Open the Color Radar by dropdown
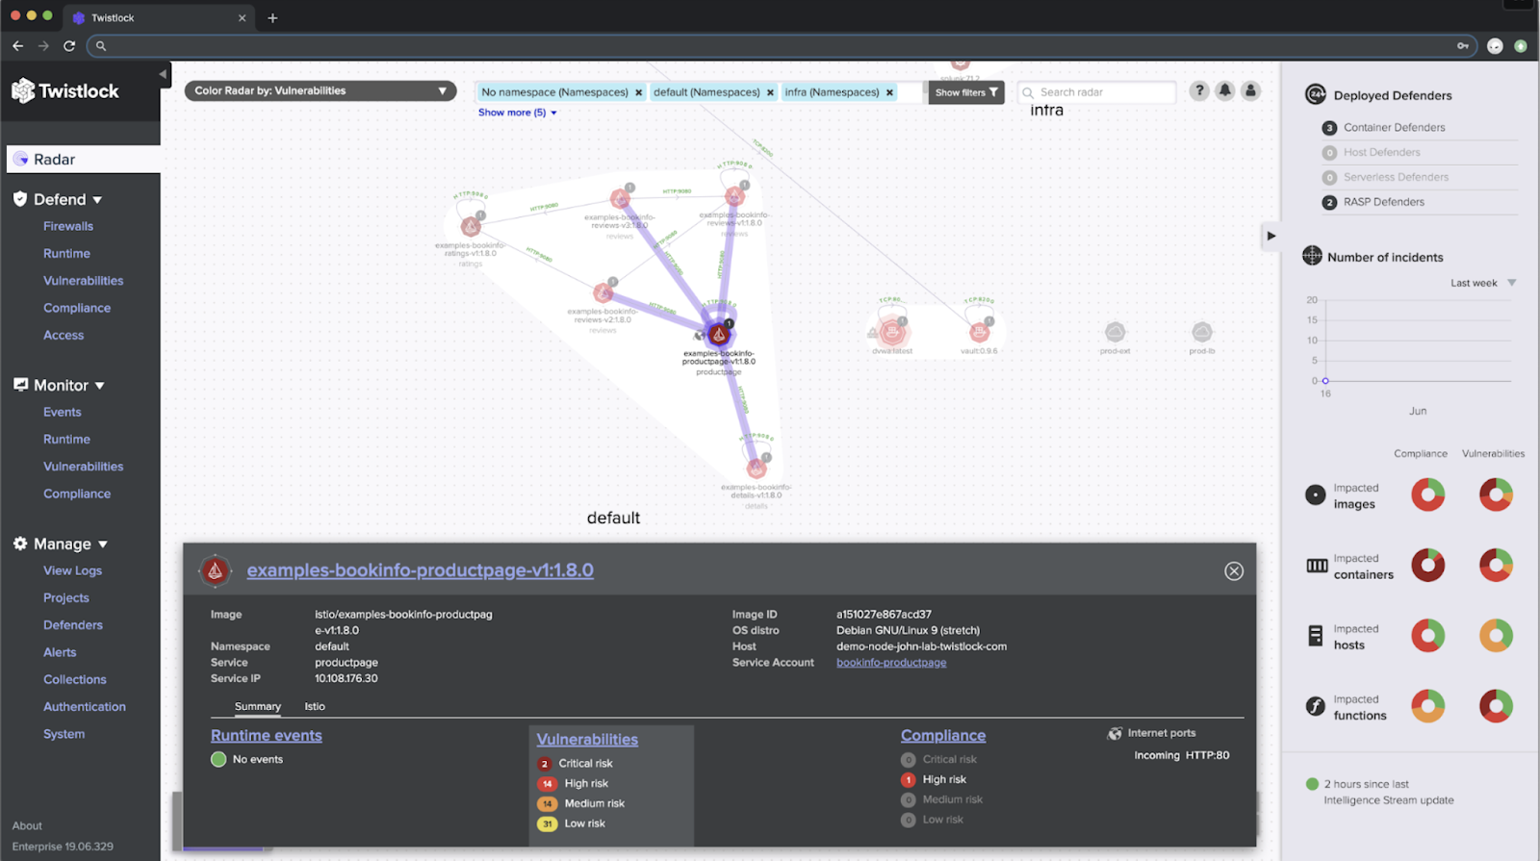The width and height of the screenshot is (1540, 861). click(321, 90)
